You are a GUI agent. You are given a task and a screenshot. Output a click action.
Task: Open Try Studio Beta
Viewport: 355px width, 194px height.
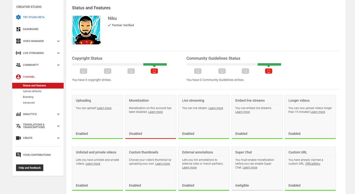[34, 17]
